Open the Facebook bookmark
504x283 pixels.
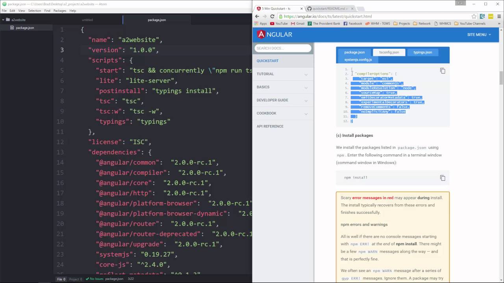(x=353, y=24)
